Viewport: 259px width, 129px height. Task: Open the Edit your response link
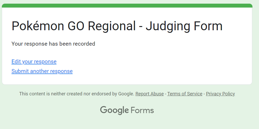pyautogui.click(x=34, y=62)
